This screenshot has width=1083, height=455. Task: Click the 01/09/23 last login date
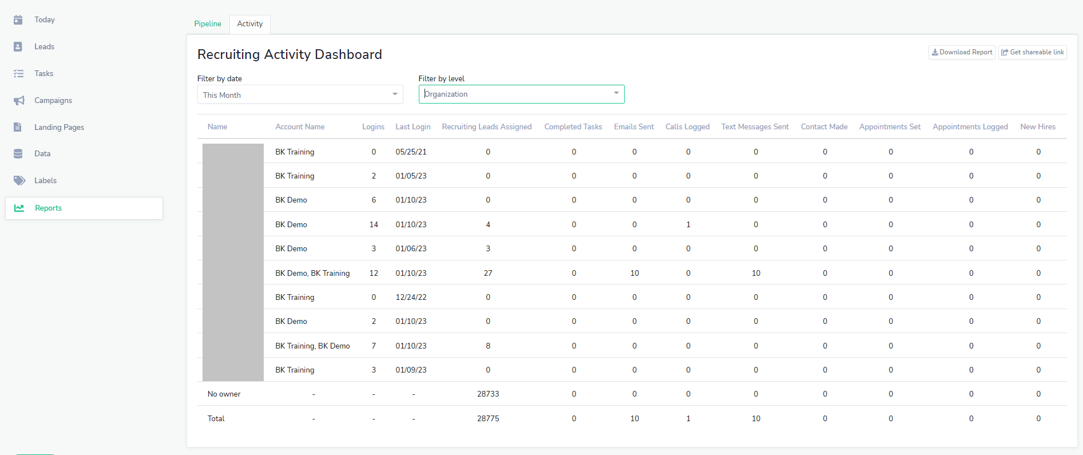pyautogui.click(x=411, y=370)
